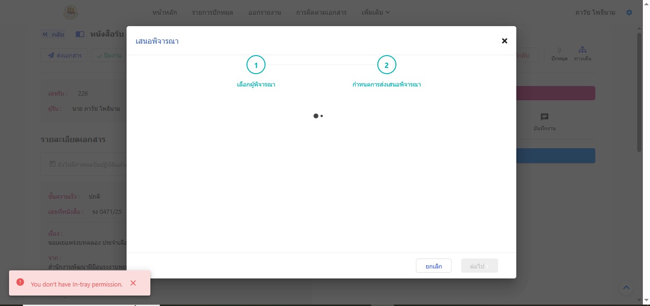Expand the เพิ่มเติม dropdown menu

tap(375, 12)
